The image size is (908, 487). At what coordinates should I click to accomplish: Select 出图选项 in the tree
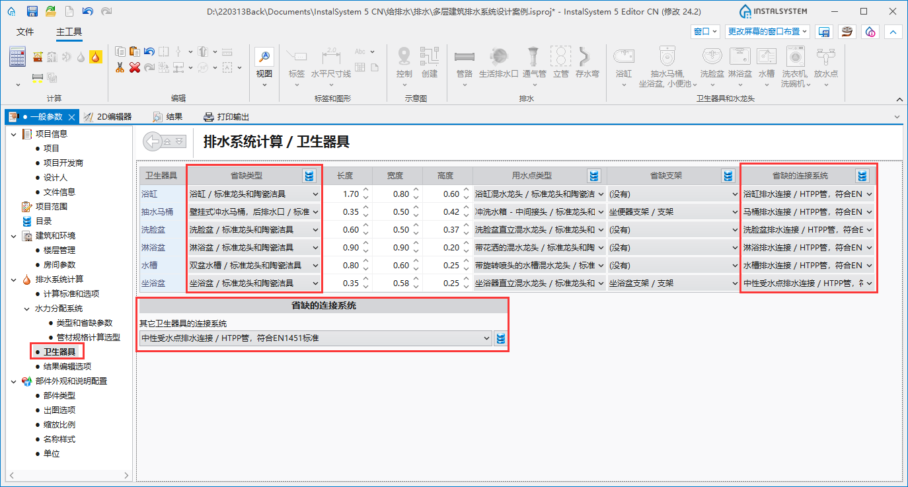[x=59, y=410]
